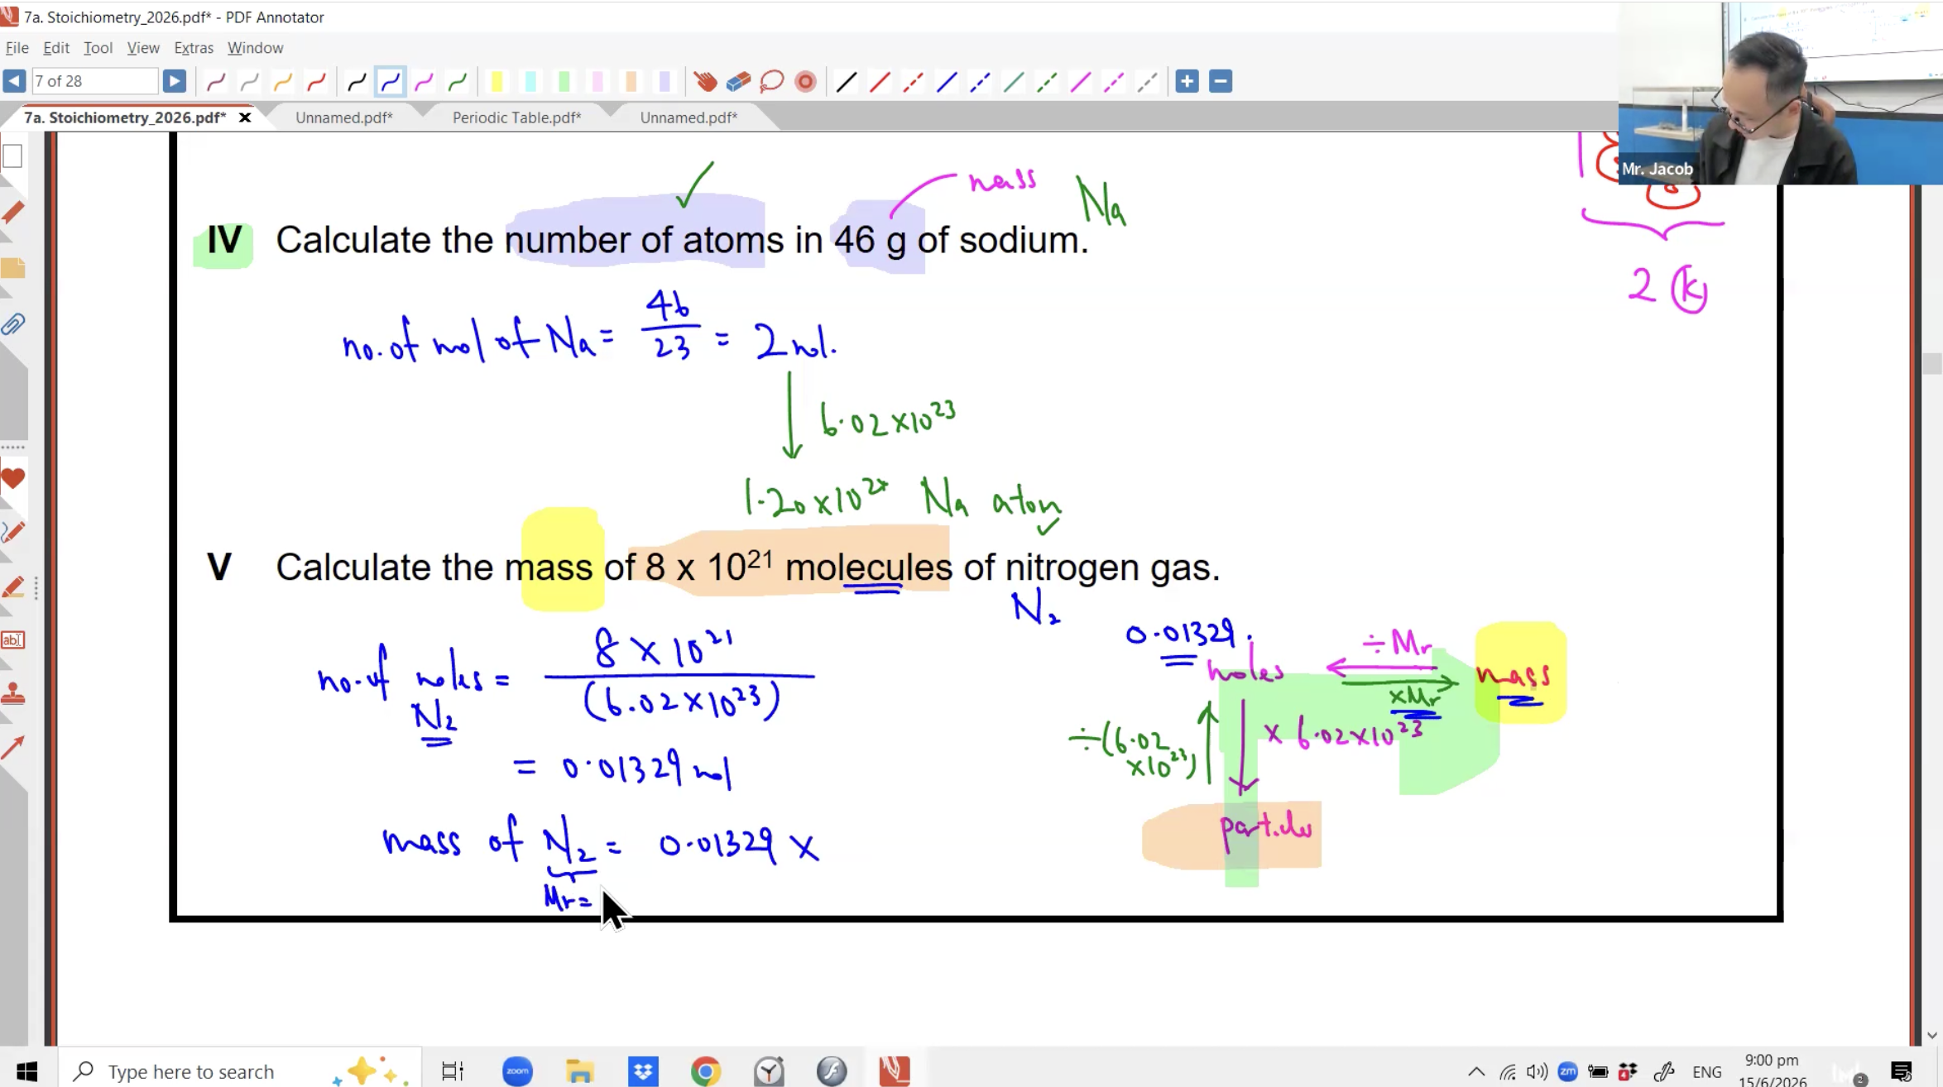Image resolution: width=1943 pixels, height=1087 pixels.
Task: Select the red dashed line tool
Action: 914,81
